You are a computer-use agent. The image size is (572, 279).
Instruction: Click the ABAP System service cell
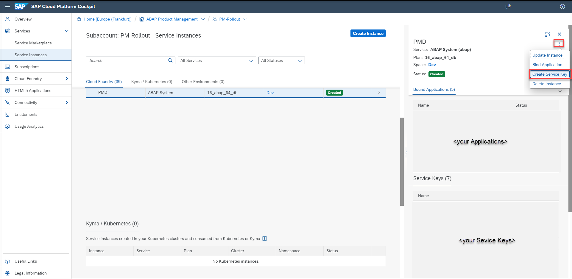pyautogui.click(x=175, y=93)
